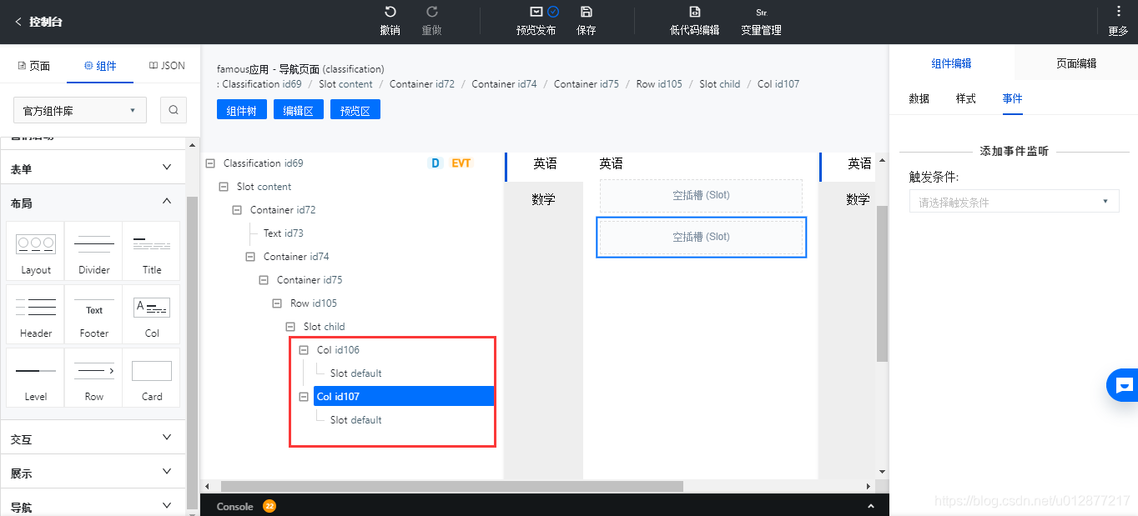The image size is (1138, 516).
Task: Expand the 导航 section
Action: tap(93, 506)
